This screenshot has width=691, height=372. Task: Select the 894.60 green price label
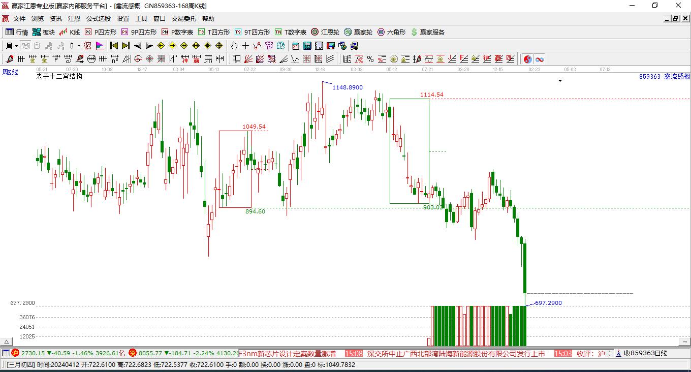coord(255,211)
